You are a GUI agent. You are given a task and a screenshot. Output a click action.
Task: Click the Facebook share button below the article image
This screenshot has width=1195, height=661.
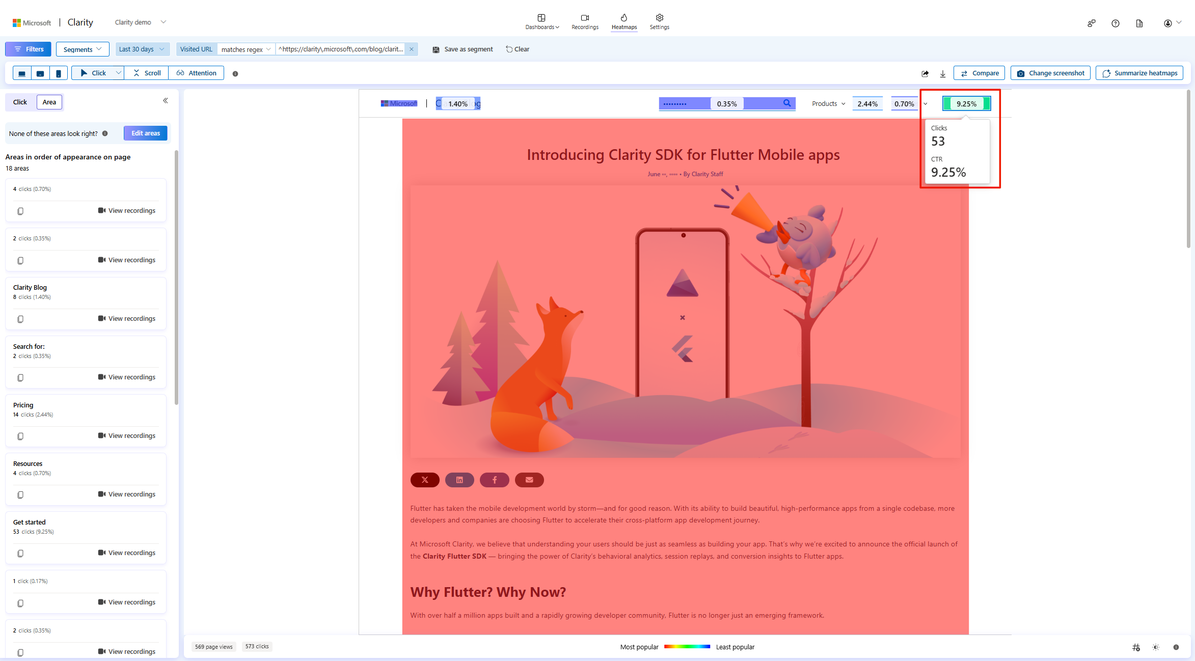(x=495, y=480)
